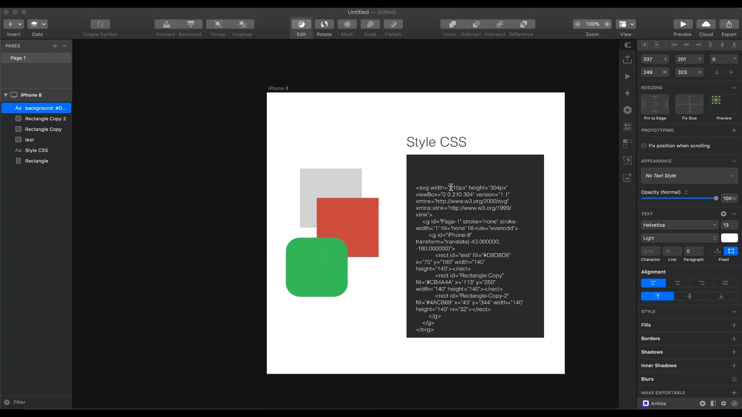Open the Helvetica font dropdown
Viewport: 742px width, 417px height.
click(679, 225)
